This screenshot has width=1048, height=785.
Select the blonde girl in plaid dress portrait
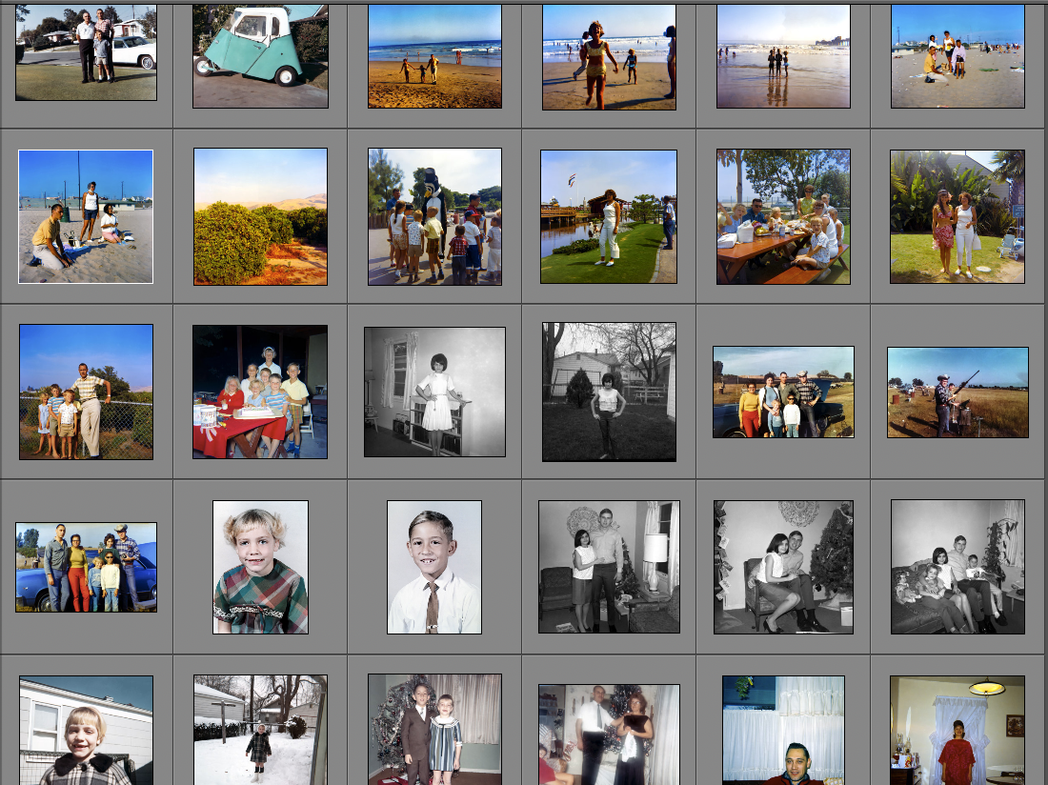pyautogui.click(x=261, y=567)
